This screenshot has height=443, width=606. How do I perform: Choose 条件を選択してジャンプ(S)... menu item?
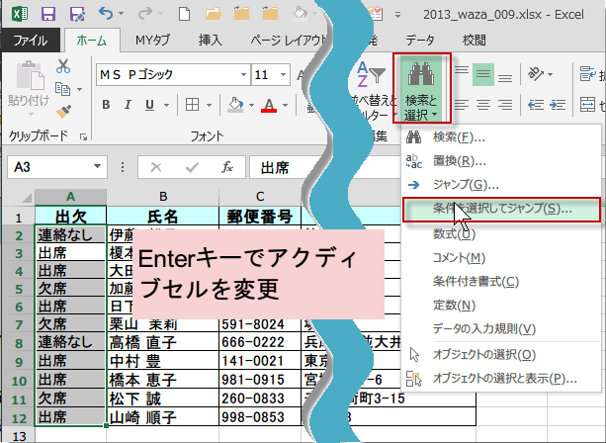pos(501,209)
